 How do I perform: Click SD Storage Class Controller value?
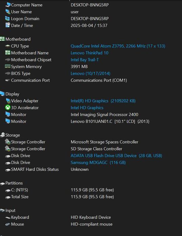click(96, 149)
